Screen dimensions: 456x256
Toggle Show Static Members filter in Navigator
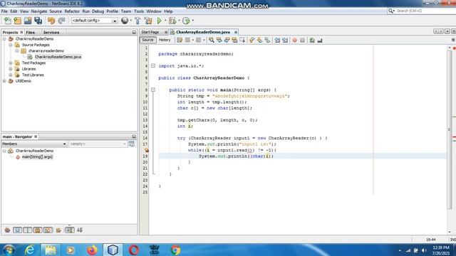click(x=28, y=230)
